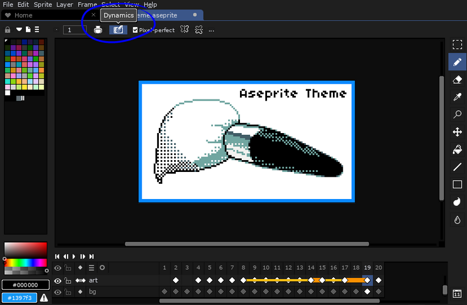Screen dimensions: 467x305
Task: Open the Edit menu
Action: pyautogui.click(x=23, y=5)
